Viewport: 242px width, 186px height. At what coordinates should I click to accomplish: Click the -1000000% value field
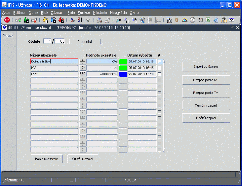(x=102, y=74)
